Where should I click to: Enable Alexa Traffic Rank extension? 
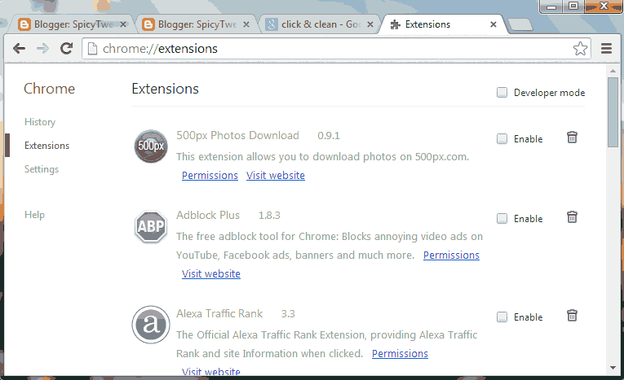(502, 317)
